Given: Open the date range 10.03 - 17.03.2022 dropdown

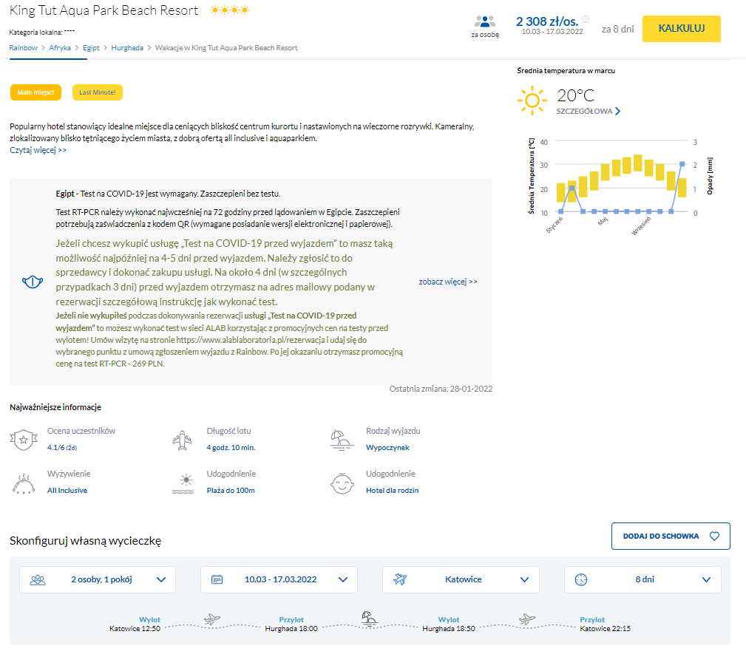Looking at the screenshot, I should pos(279,579).
